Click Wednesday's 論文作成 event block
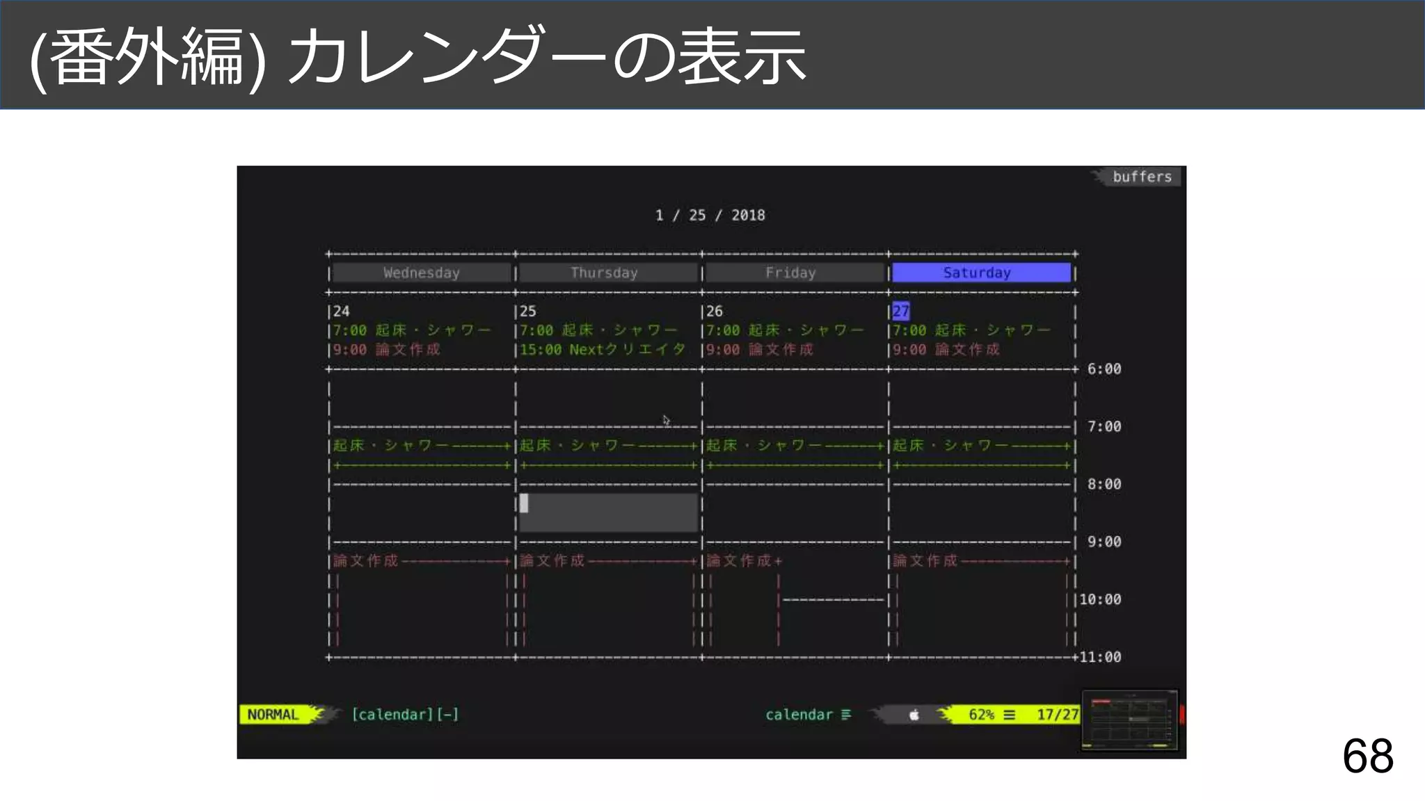Viewport: 1425px width, 801px height. [x=422, y=599]
